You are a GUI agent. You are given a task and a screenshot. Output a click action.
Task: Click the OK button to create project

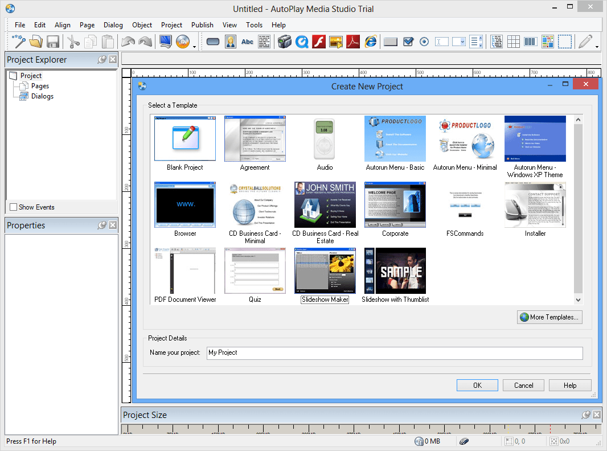click(477, 385)
